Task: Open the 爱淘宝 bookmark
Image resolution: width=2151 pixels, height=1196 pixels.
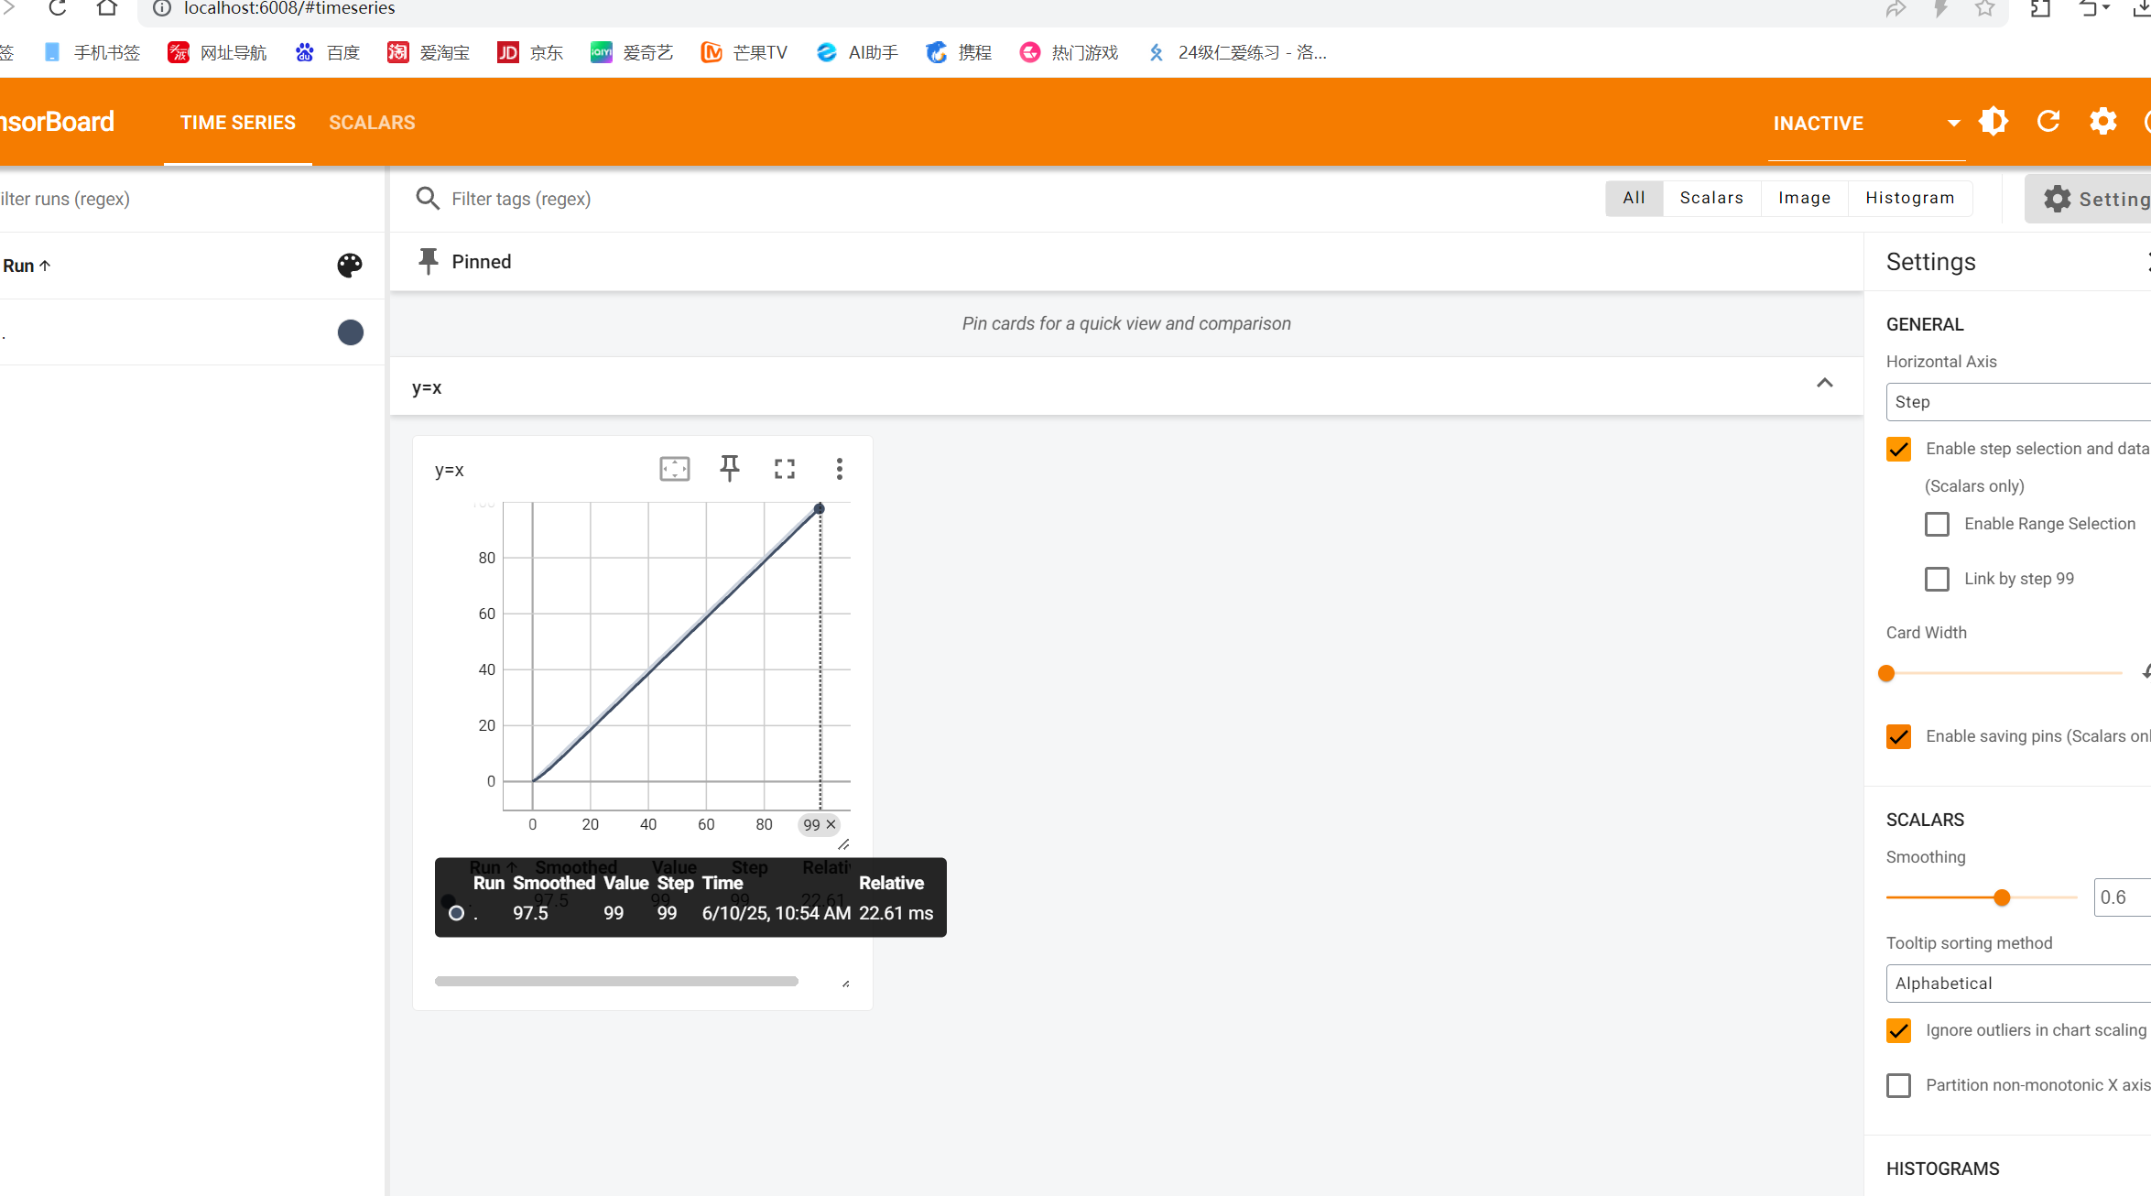Action: (x=429, y=52)
